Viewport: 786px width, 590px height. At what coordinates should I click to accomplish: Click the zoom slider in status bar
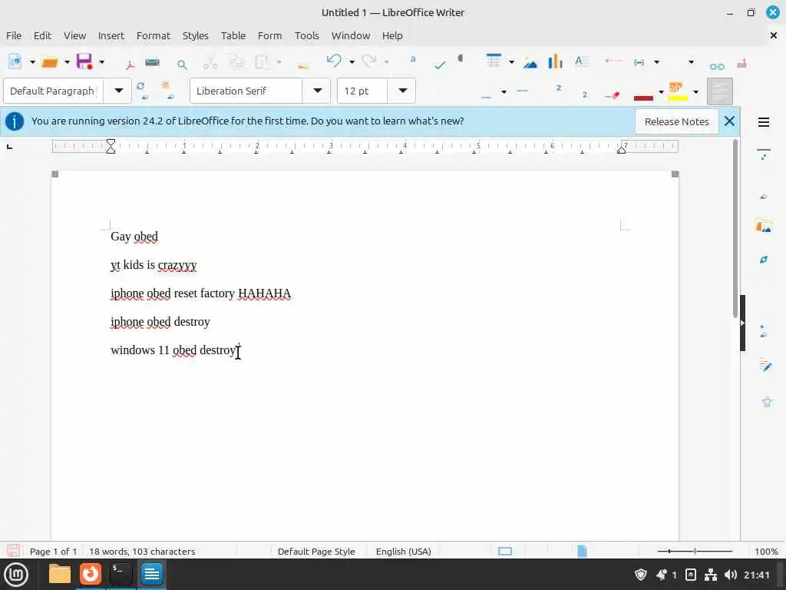[695, 551]
